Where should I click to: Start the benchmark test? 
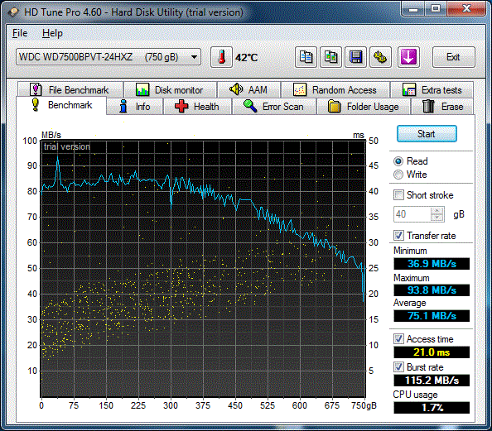[x=427, y=134]
